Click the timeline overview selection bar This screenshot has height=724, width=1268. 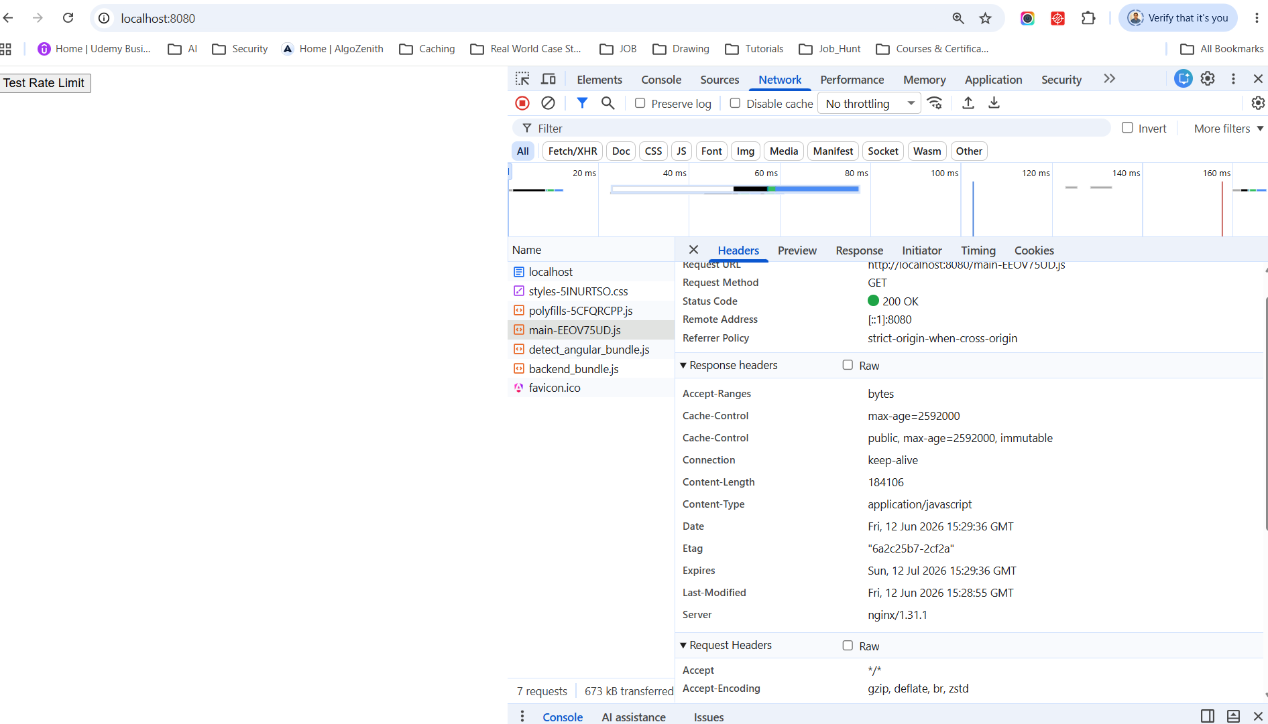[x=735, y=190]
